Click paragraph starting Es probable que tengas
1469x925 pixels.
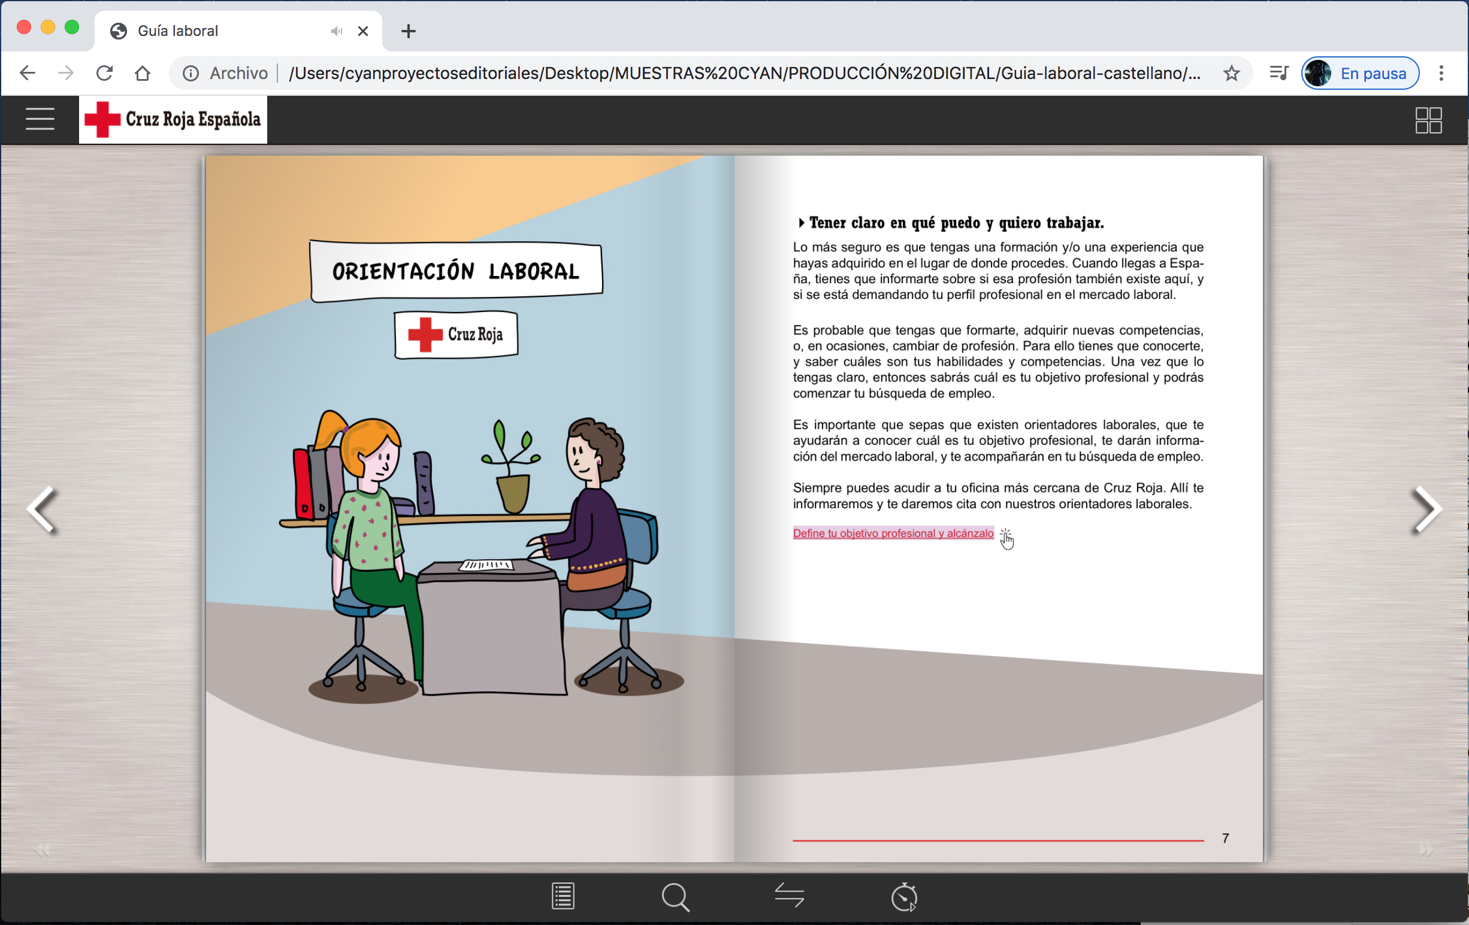click(998, 362)
